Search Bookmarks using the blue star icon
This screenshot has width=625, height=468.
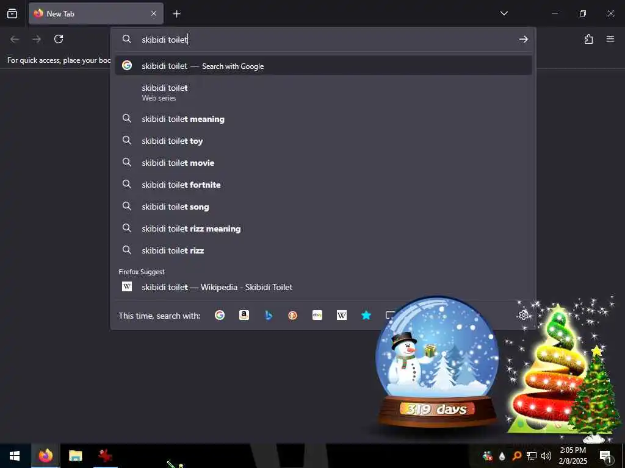tap(366, 315)
